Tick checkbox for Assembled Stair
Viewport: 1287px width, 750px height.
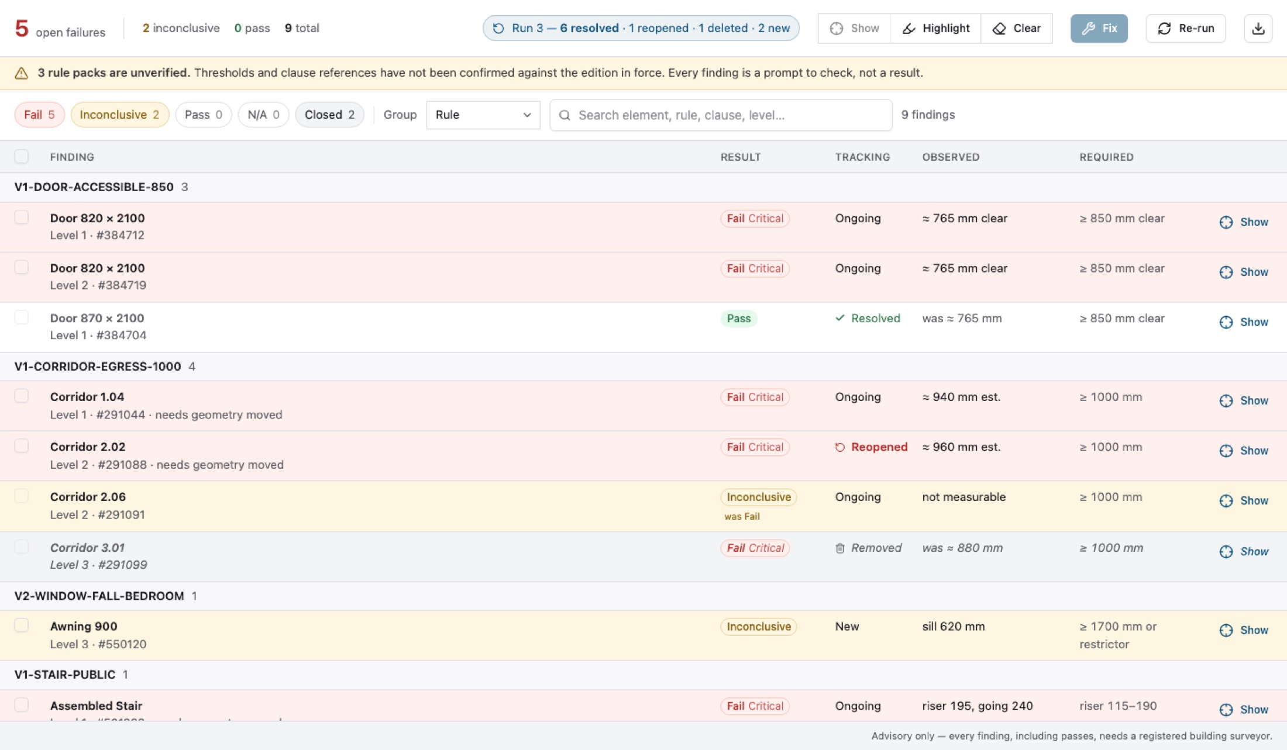tap(22, 704)
